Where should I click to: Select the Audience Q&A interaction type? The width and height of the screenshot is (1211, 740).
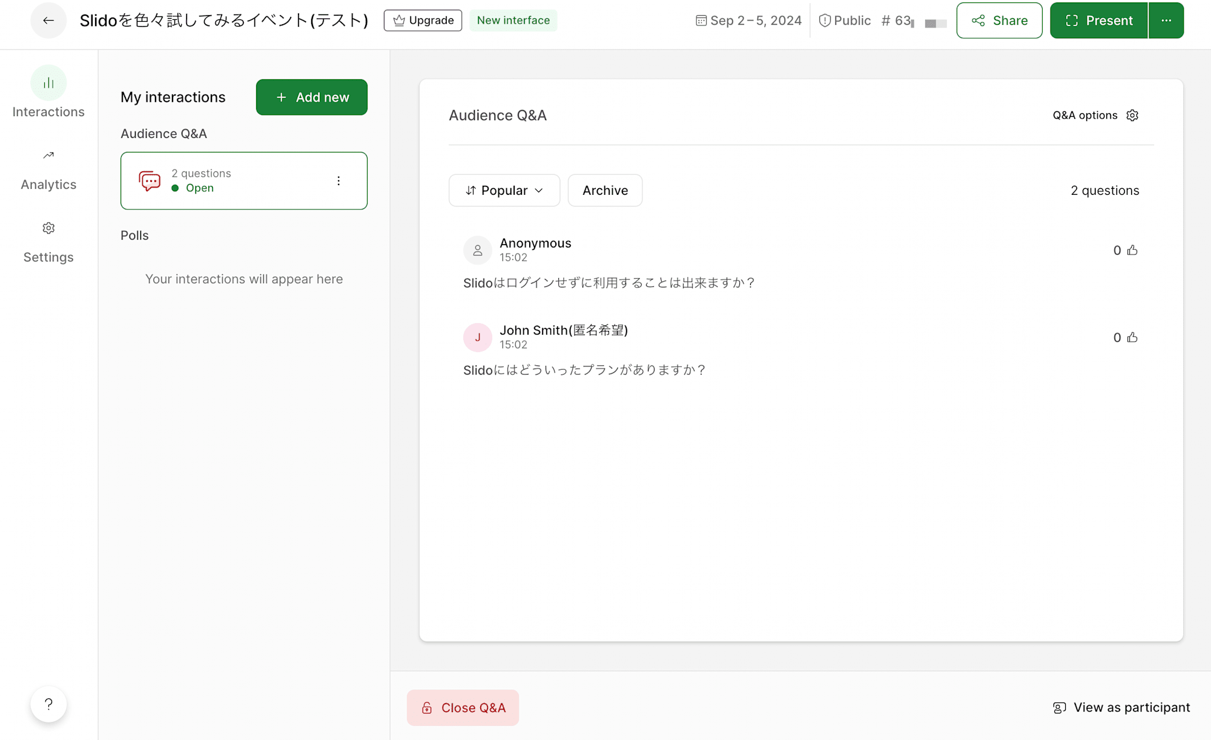244,181
